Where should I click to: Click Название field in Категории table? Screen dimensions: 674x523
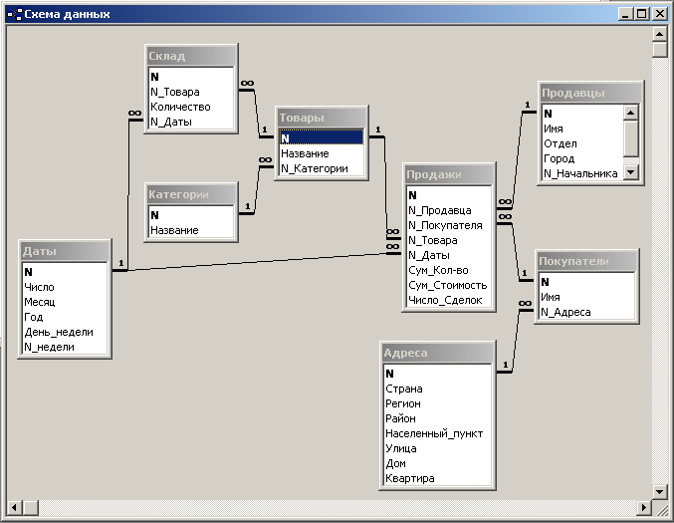[191, 230]
